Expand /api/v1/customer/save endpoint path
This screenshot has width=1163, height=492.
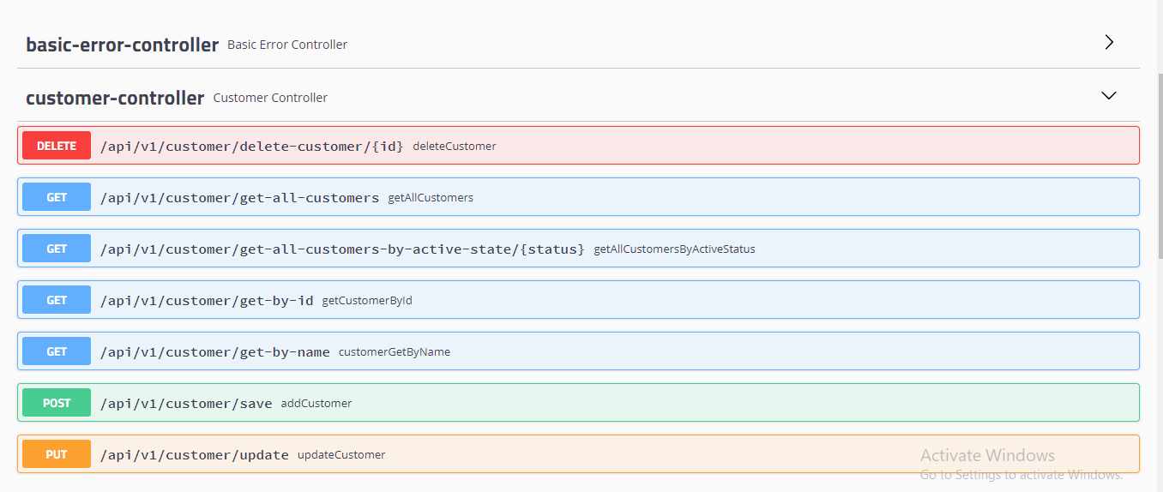tap(186, 404)
